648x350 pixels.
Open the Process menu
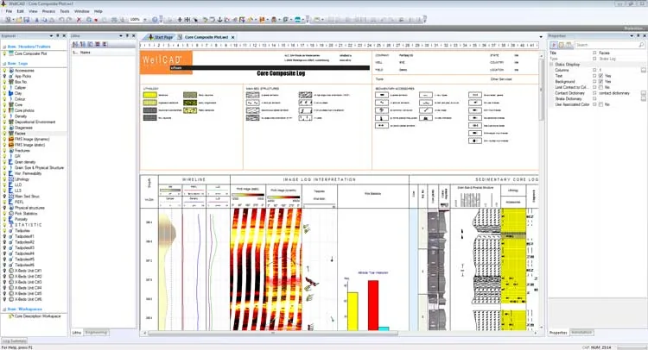(48, 11)
